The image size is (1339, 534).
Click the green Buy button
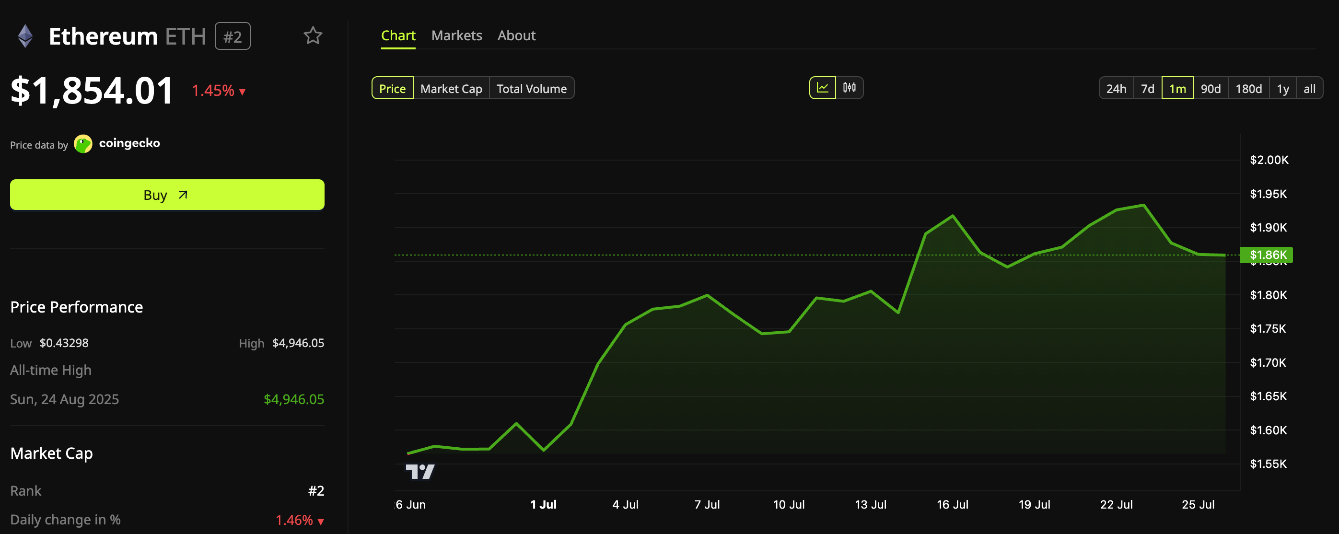(167, 195)
